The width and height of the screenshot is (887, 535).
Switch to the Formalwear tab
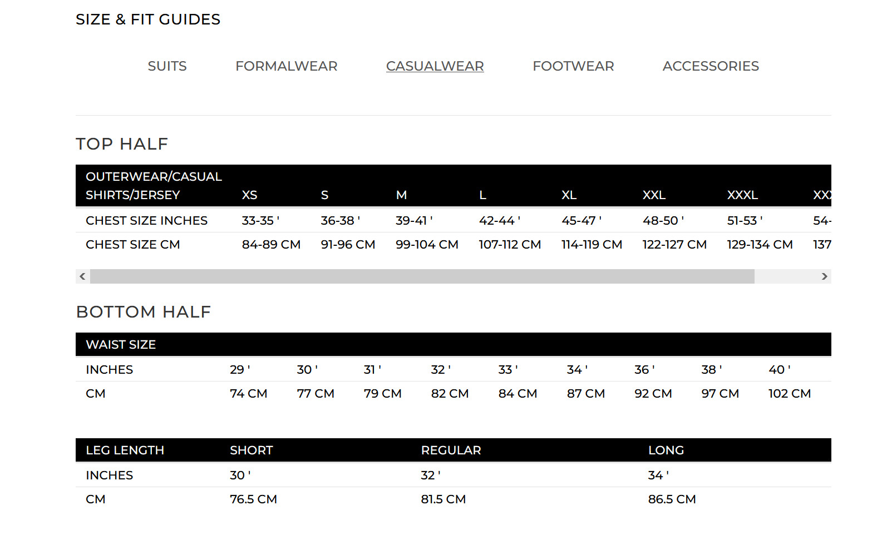286,66
